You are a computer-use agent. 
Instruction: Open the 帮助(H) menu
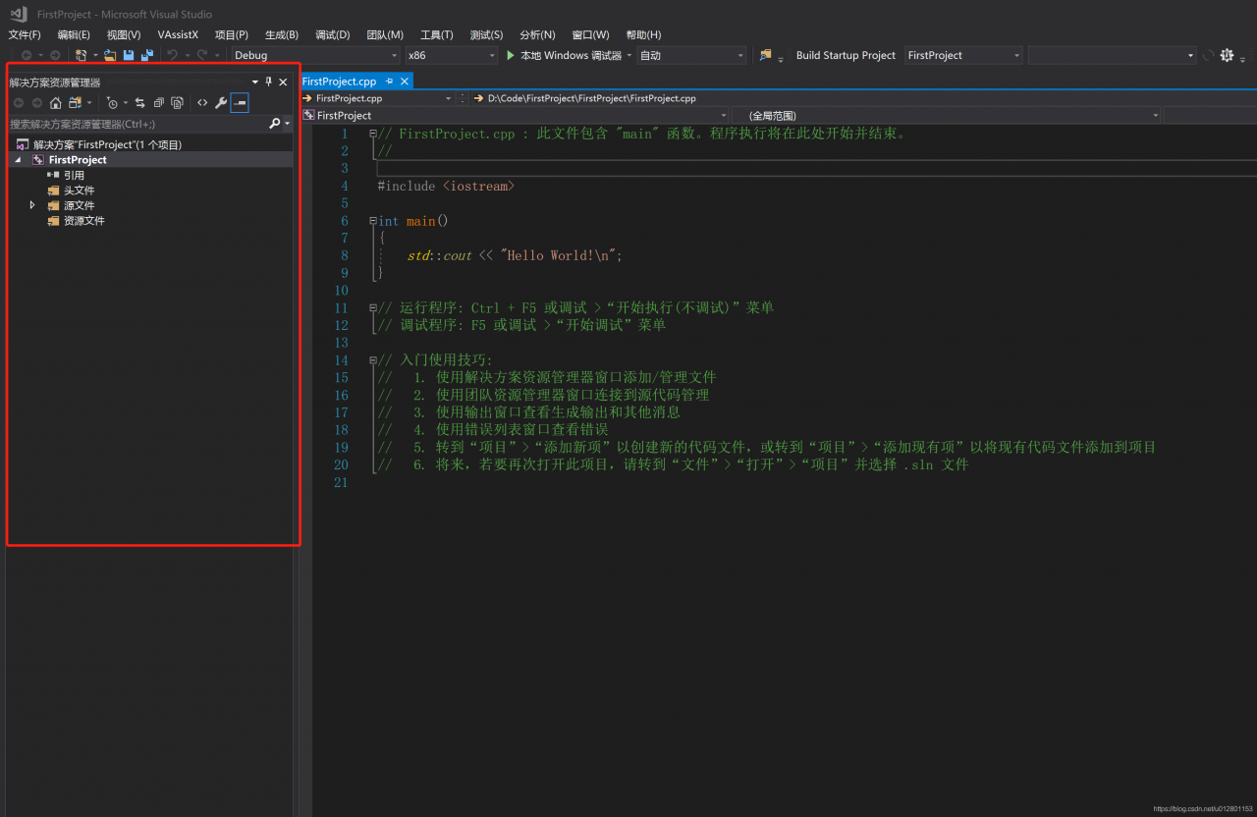pyautogui.click(x=643, y=34)
